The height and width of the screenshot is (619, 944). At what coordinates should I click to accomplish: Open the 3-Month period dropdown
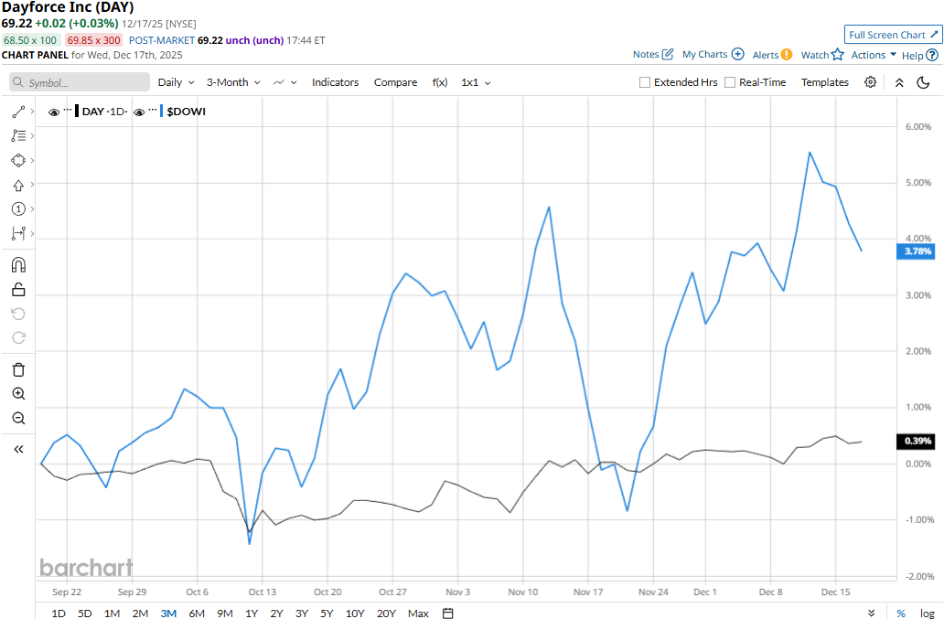coord(233,82)
